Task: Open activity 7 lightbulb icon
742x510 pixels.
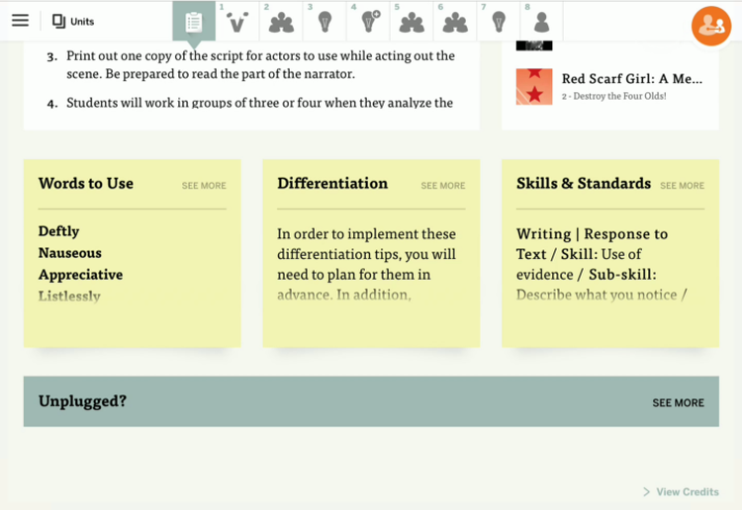Action: coord(499,22)
